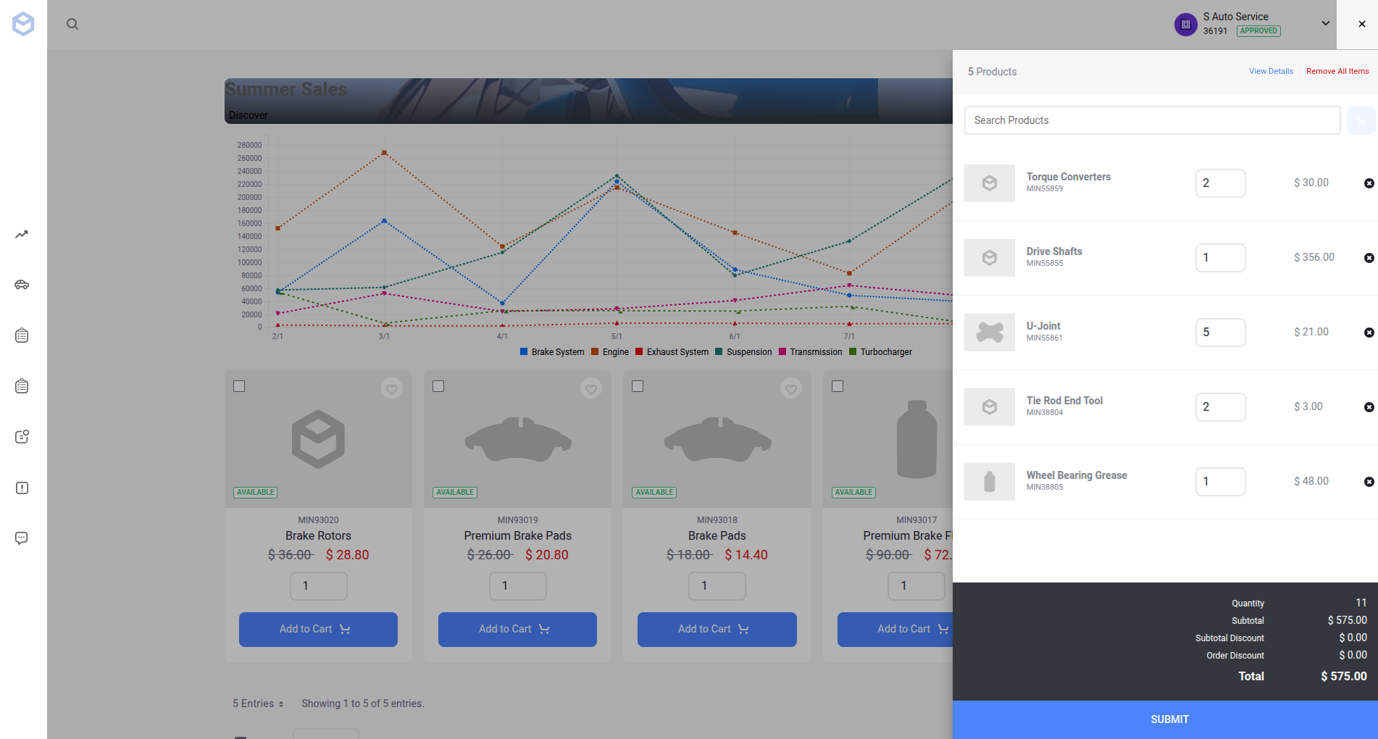Check the Brake Pads product checkbox
Screen dimensions: 1378x739
[638, 387]
